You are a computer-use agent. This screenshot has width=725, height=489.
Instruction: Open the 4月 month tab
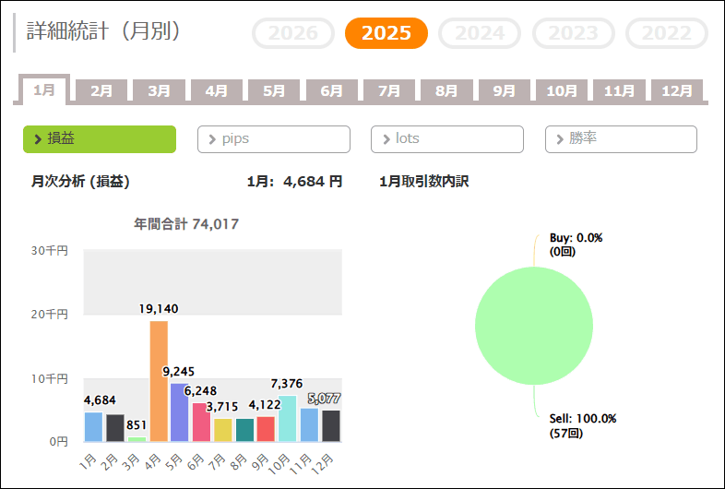[217, 91]
